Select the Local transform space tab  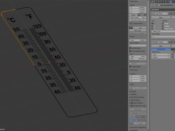pos(142,15)
